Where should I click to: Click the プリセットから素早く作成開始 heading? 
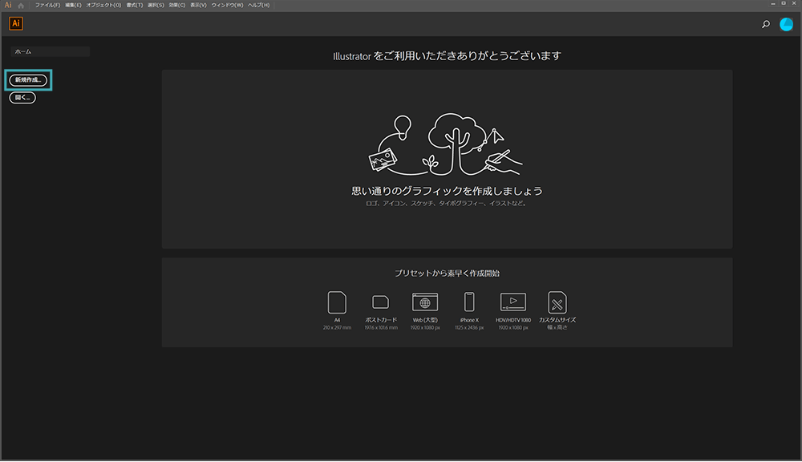click(x=447, y=274)
